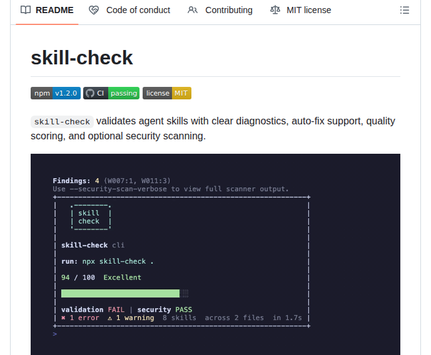Click the '--security-scan-verbose' hint line
The width and height of the screenshot is (431, 355).
[171, 189]
